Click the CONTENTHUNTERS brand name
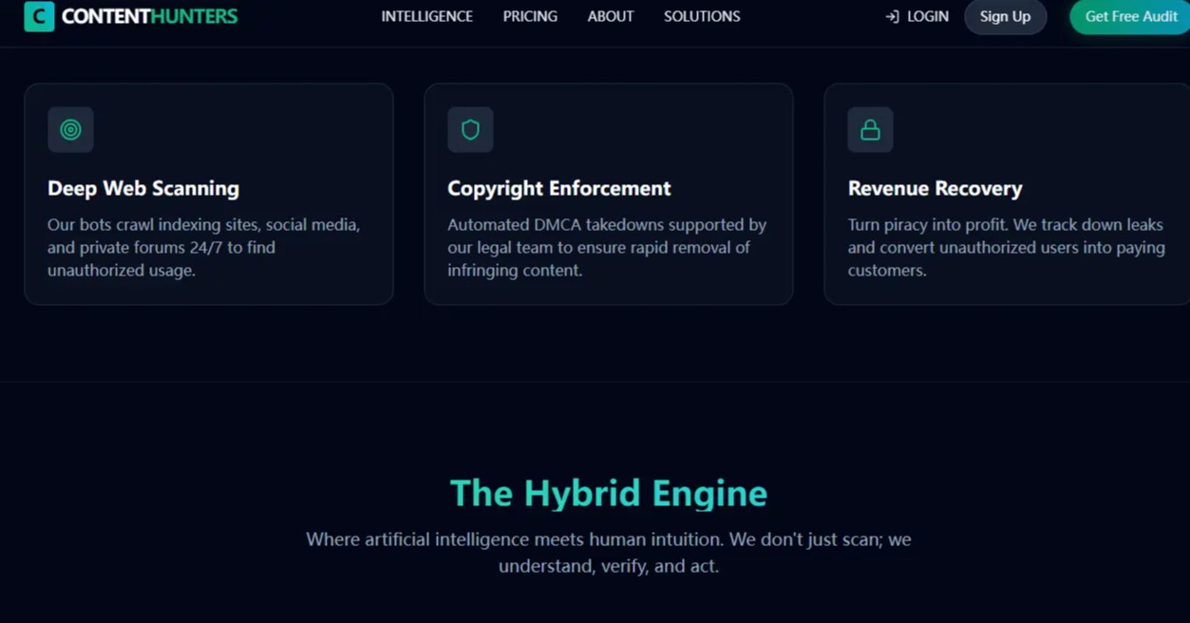Viewport: 1190px width, 623px height. (x=149, y=16)
